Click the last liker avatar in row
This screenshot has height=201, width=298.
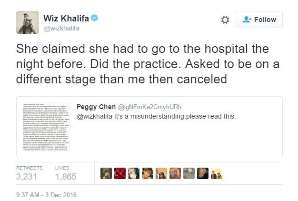click(217, 173)
